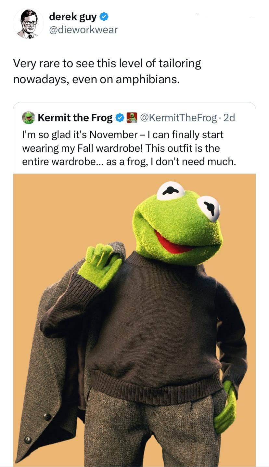
Task: Click derek guy's blue verified badge
Action: tap(104, 16)
